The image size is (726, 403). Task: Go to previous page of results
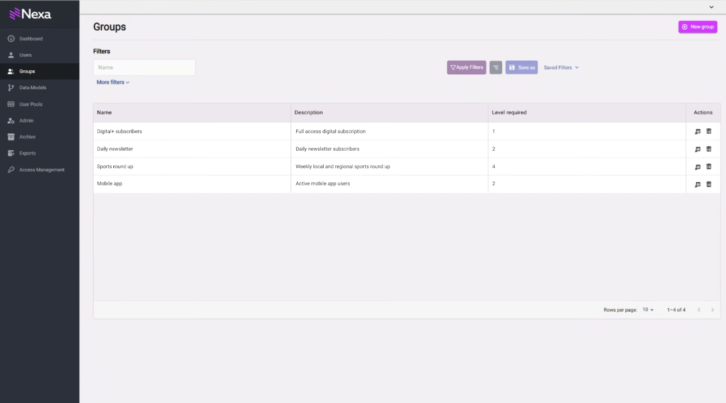699,310
